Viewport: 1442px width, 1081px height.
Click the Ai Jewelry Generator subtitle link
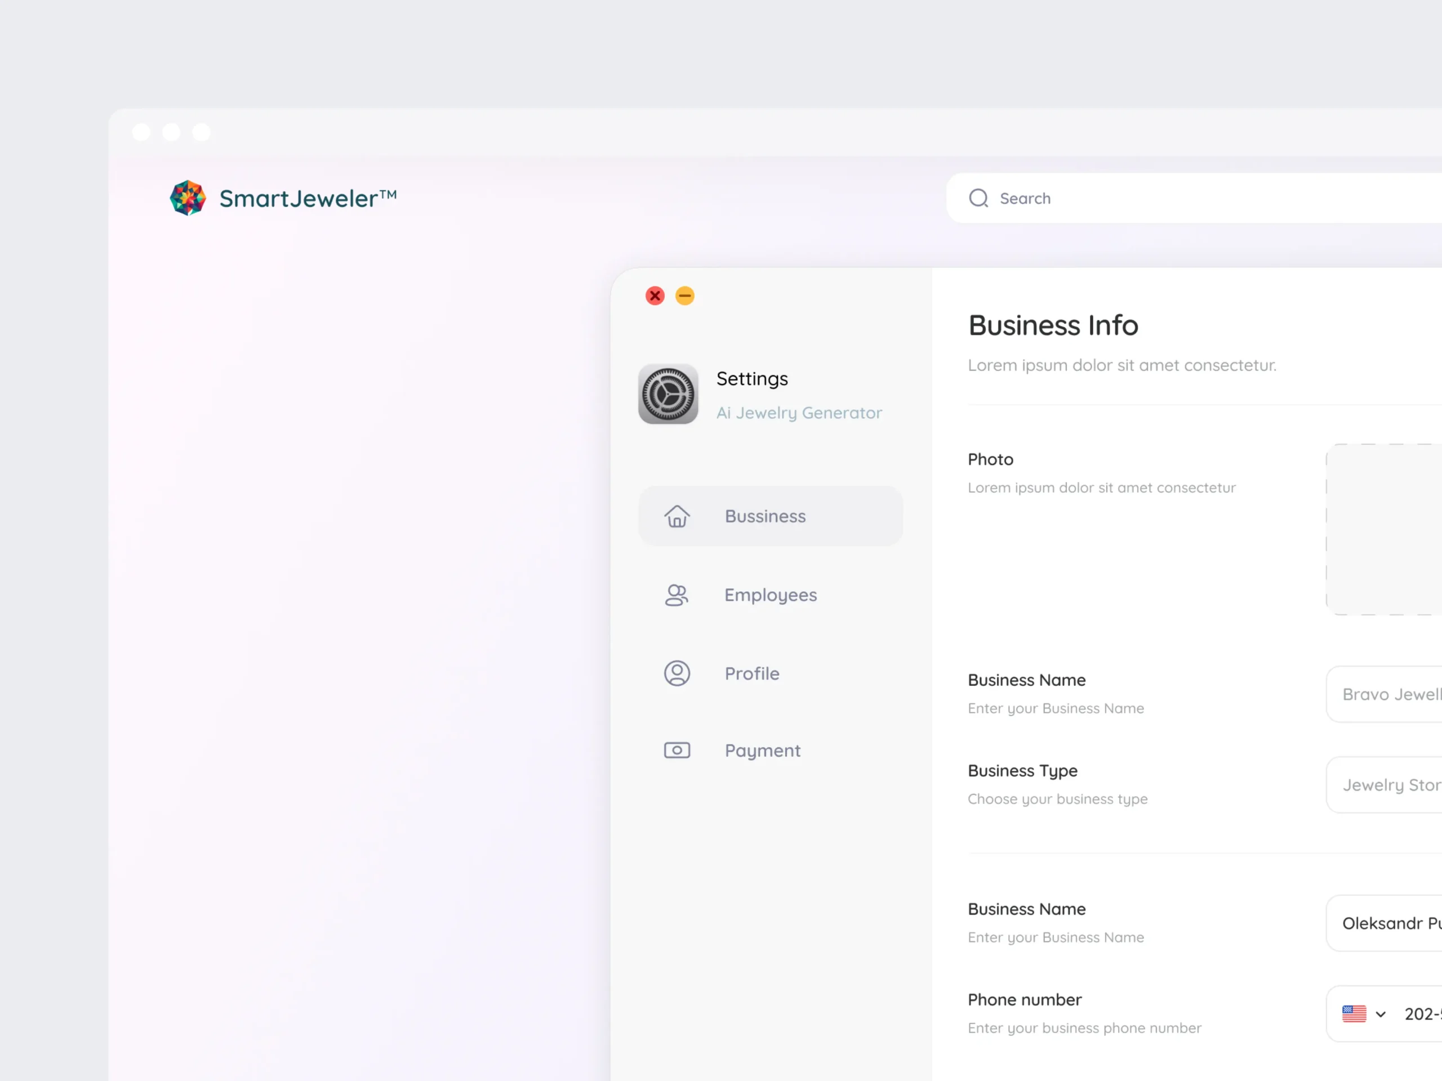[x=799, y=413]
